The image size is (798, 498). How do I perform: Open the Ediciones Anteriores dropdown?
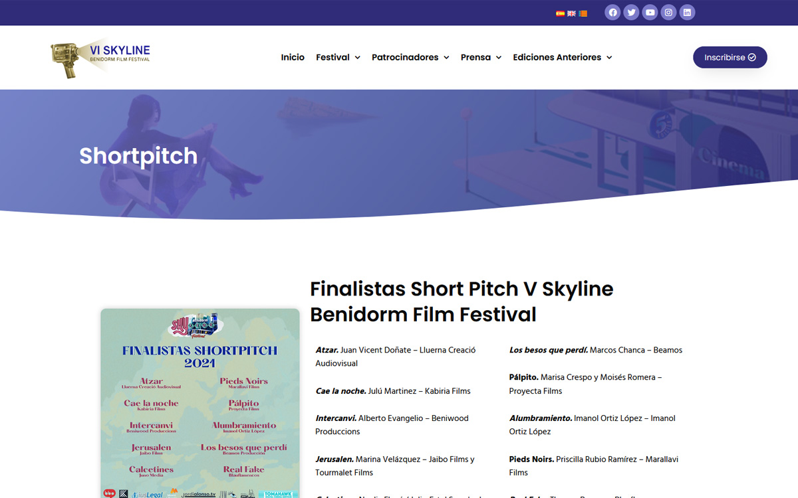coord(562,57)
